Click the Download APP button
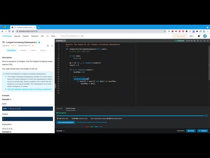This screenshot has width=210, height=158. pyautogui.click(x=180, y=36)
